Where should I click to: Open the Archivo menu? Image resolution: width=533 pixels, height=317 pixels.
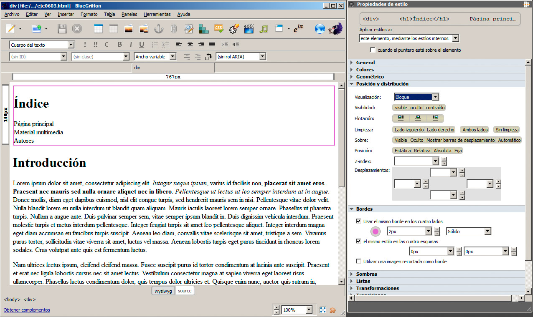pyautogui.click(x=12, y=14)
